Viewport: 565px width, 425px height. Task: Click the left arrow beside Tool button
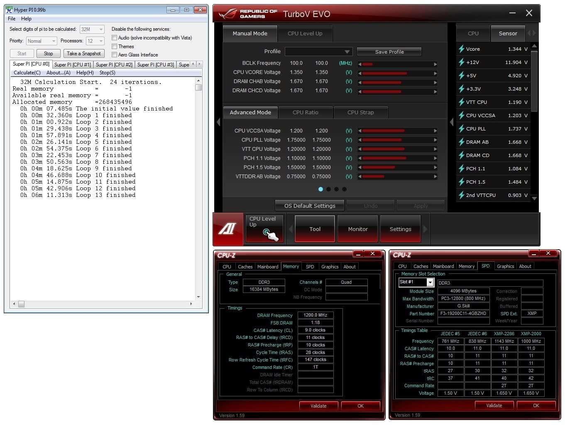coord(291,229)
